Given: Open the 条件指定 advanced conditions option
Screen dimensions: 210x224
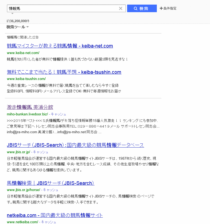Looking at the screenshot, I should tap(168, 8).
